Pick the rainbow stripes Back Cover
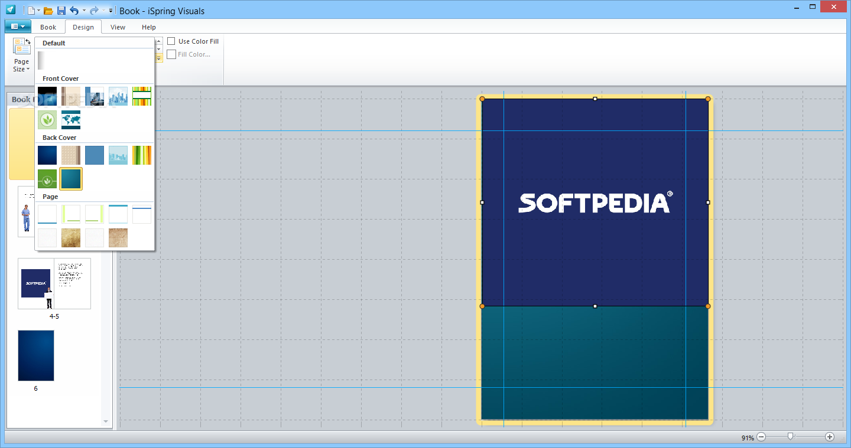This screenshot has height=448, width=851. (142, 155)
